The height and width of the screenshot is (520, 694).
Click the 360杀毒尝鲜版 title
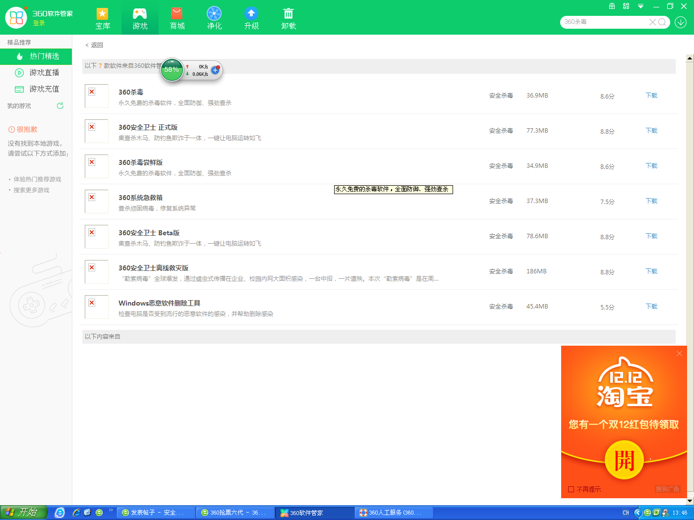click(x=140, y=162)
